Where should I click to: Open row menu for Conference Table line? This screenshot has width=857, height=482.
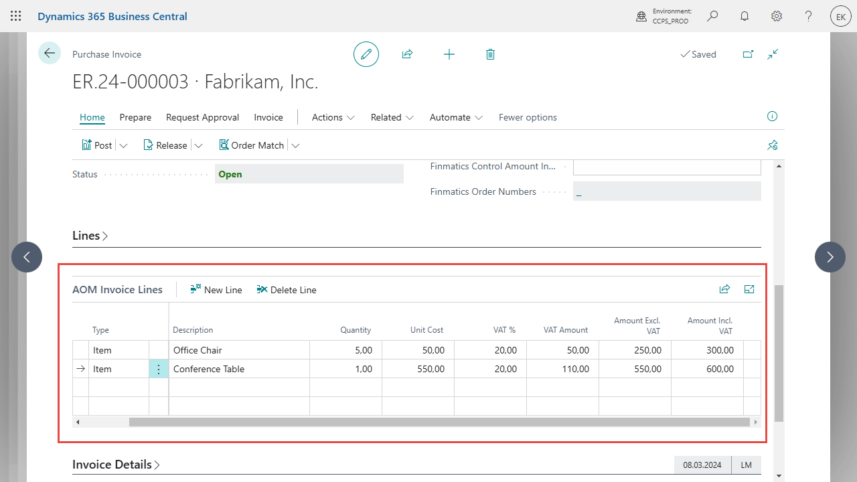click(159, 369)
